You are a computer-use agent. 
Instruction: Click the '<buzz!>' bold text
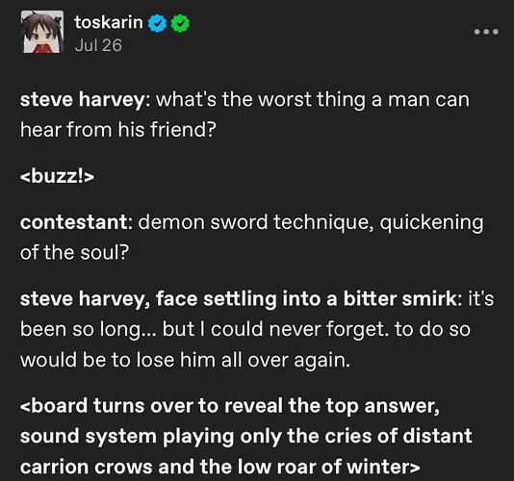point(57,176)
